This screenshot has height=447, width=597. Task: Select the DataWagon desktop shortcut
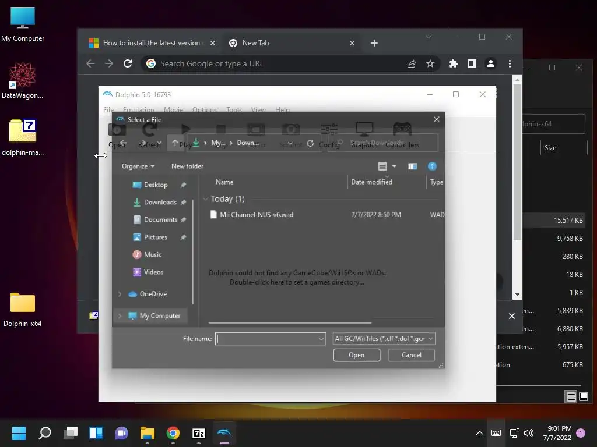pos(23,80)
